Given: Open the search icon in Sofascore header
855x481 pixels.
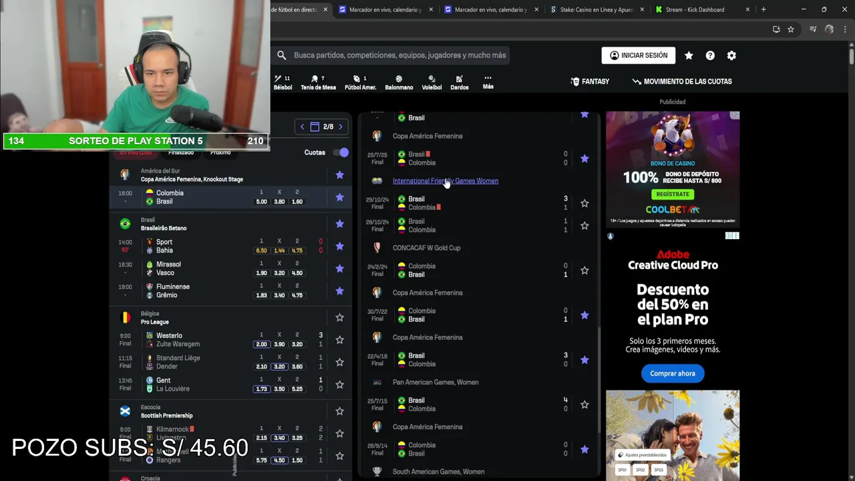Looking at the screenshot, I should click(282, 55).
